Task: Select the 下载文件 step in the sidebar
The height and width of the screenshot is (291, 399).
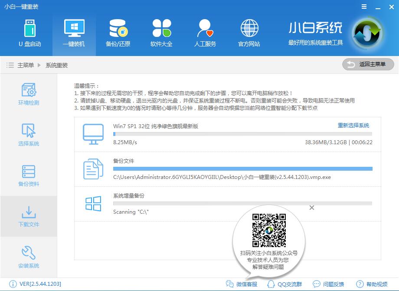Action: (x=29, y=216)
